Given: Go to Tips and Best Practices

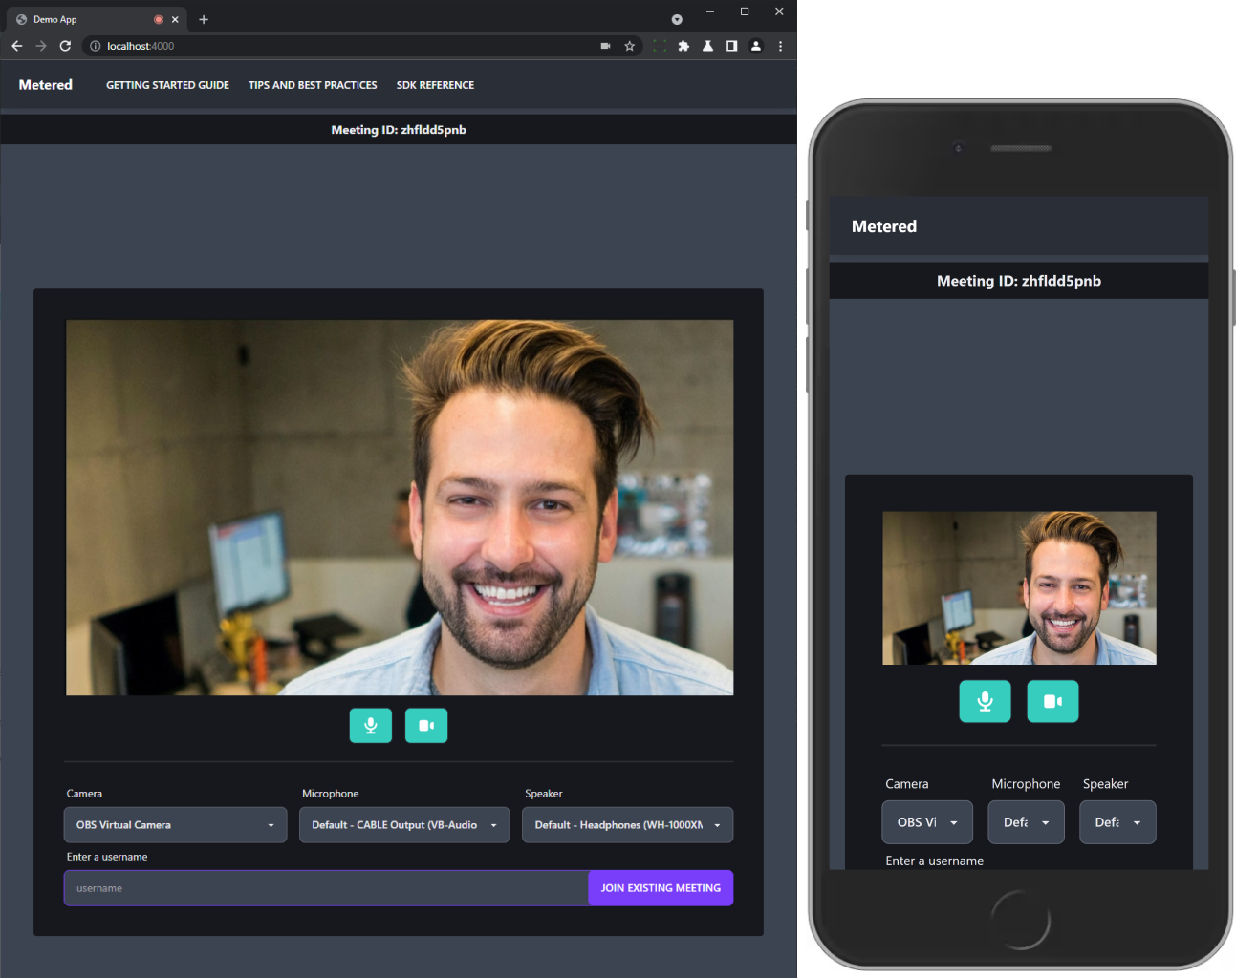Looking at the screenshot, I should pos(313,85).
